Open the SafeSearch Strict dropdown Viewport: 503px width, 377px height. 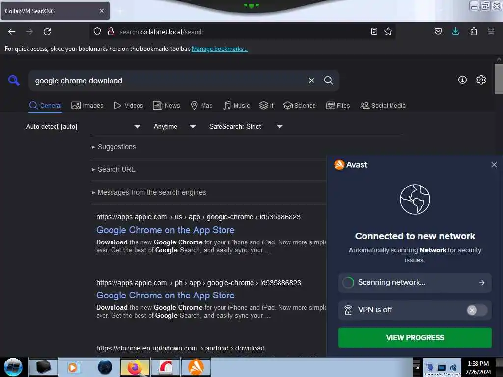pos(246,126)
